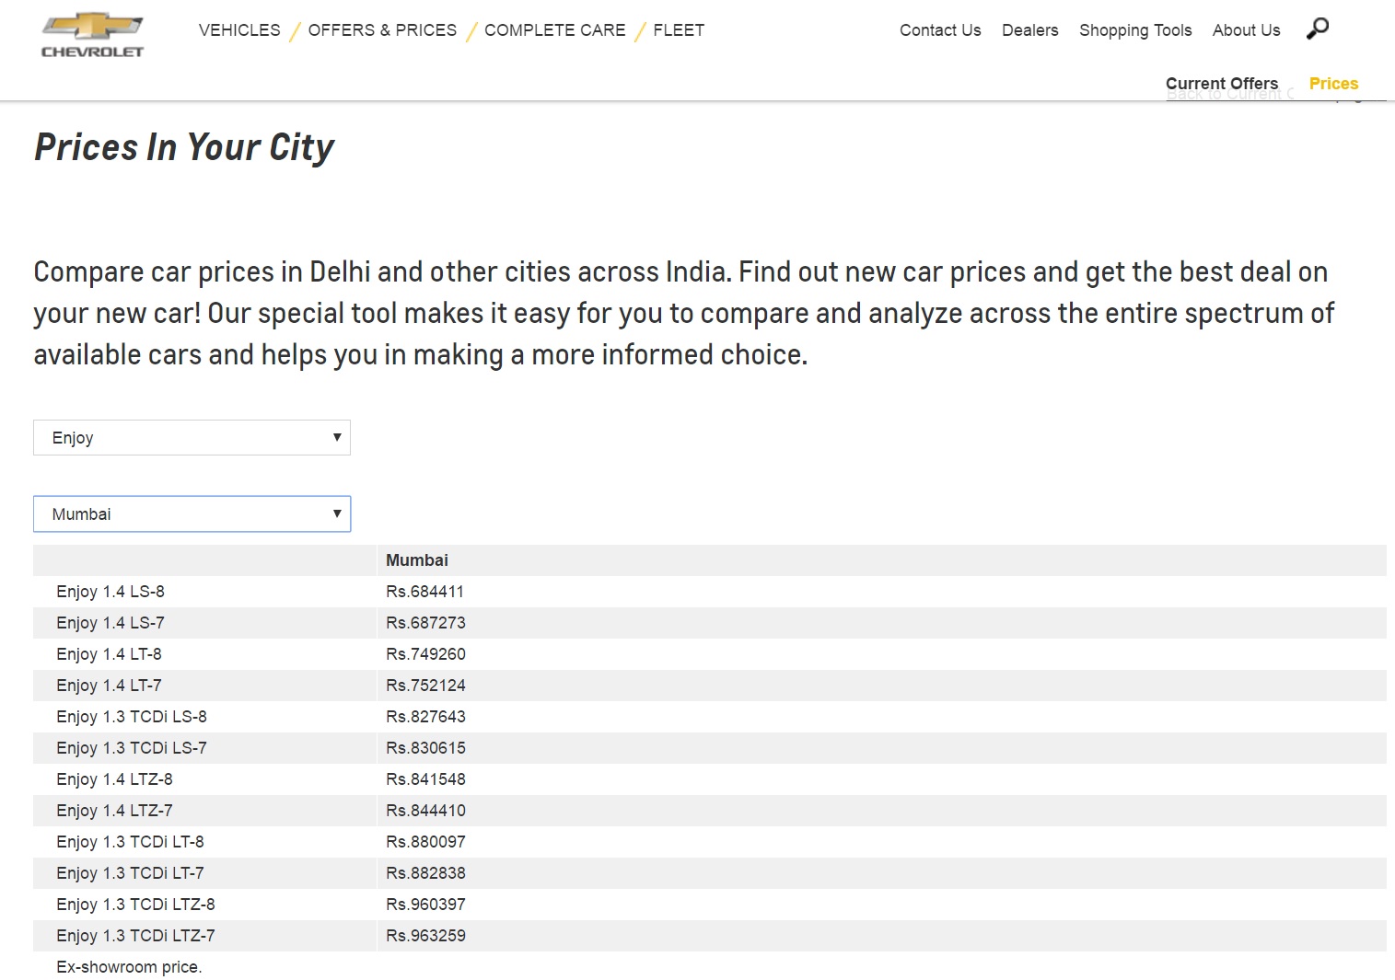
Task: Click the Enjoy 1.4 LT-8 row label
Action: 109,654
